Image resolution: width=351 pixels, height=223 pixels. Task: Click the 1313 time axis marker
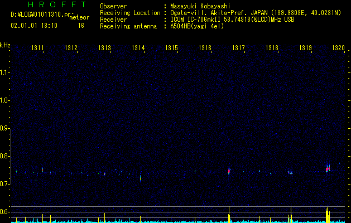(104, 47)
